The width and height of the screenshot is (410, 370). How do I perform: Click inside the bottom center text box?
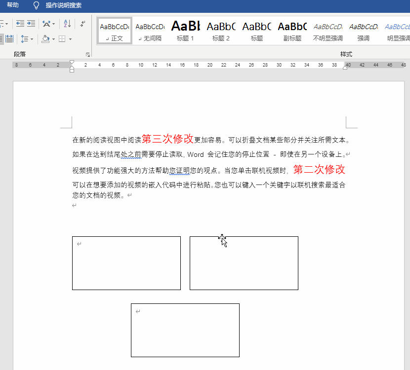[185, 331]
